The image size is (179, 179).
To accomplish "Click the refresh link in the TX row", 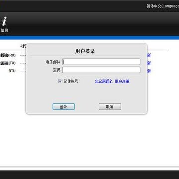I will click(149, 63).
